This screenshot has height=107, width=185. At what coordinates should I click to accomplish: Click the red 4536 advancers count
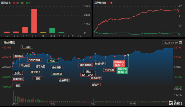coord(15,3)
